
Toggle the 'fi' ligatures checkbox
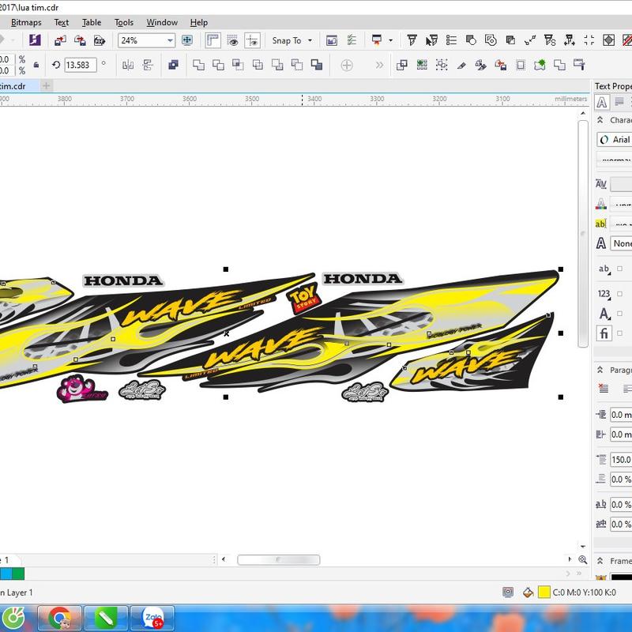619,333
